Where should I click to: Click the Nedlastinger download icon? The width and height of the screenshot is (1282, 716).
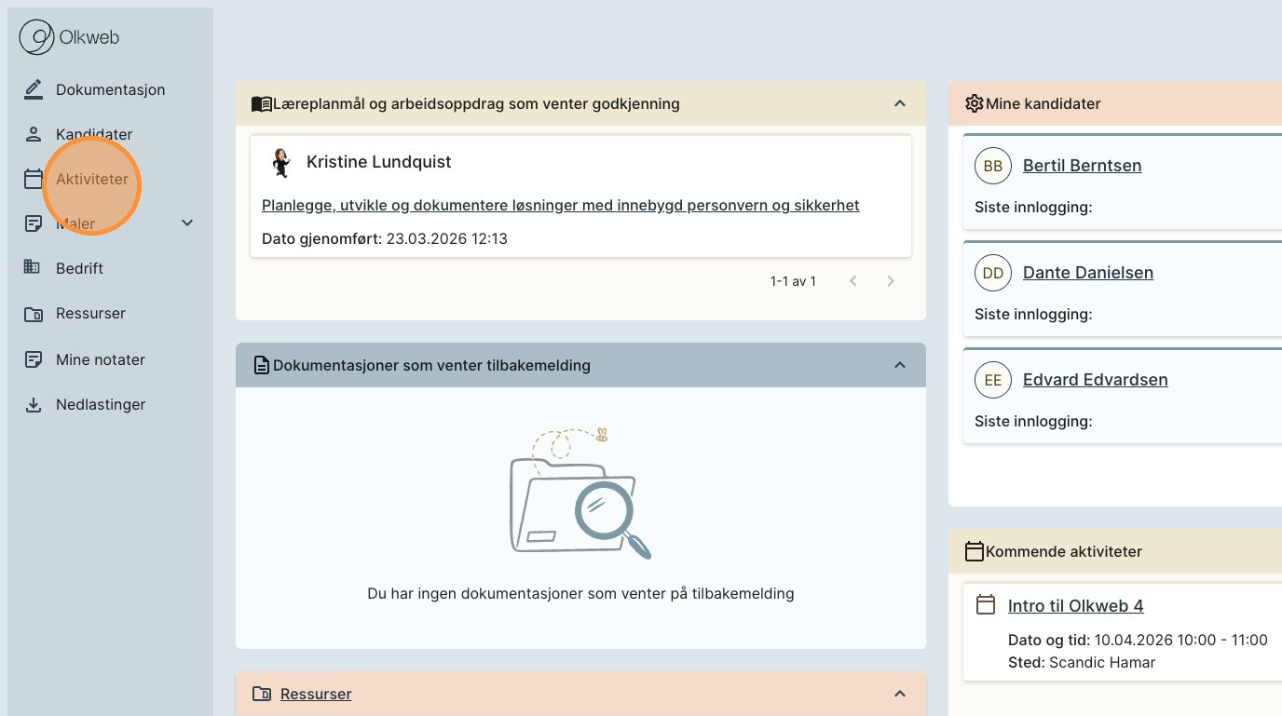click(34, 405)
